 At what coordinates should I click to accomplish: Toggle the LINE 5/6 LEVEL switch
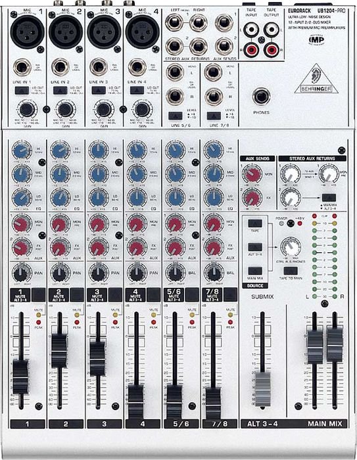(x=176, y=116)
